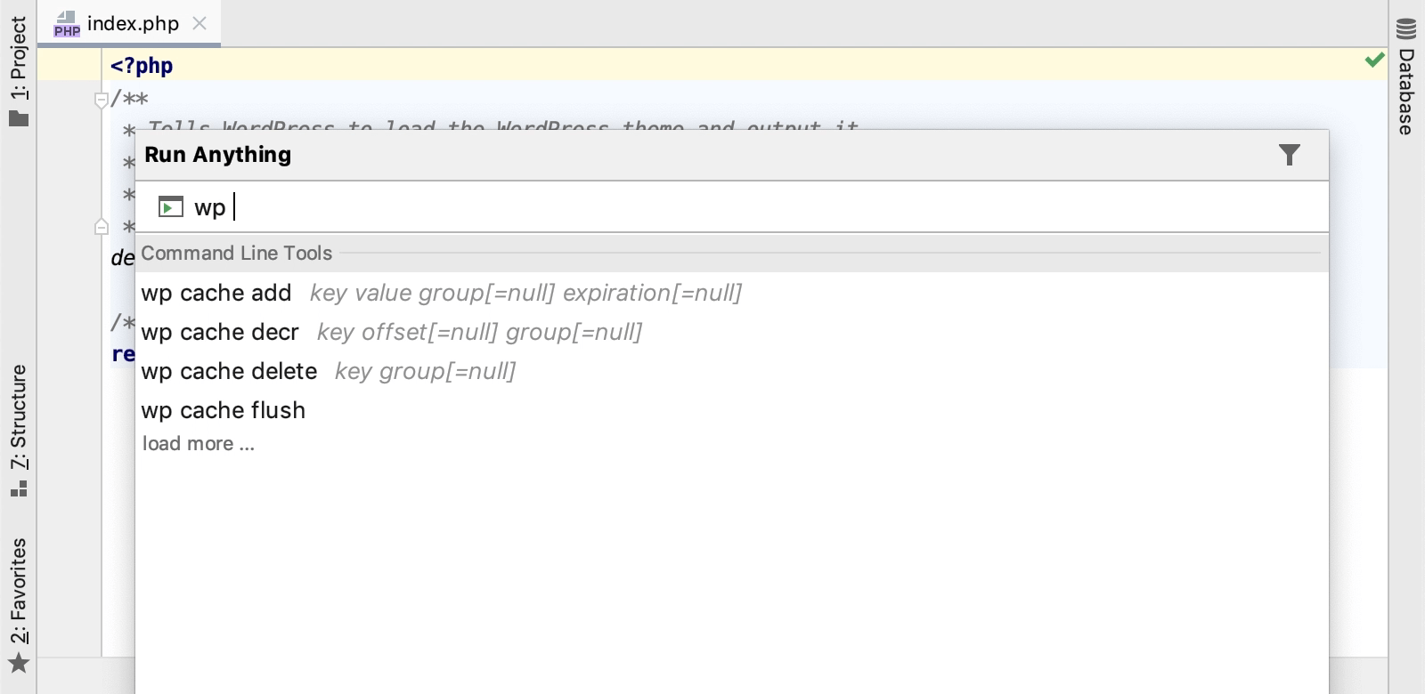This screenshot has width=1425, height=694.
Task: Click the load more ... link
Action: tap(199, 444)
